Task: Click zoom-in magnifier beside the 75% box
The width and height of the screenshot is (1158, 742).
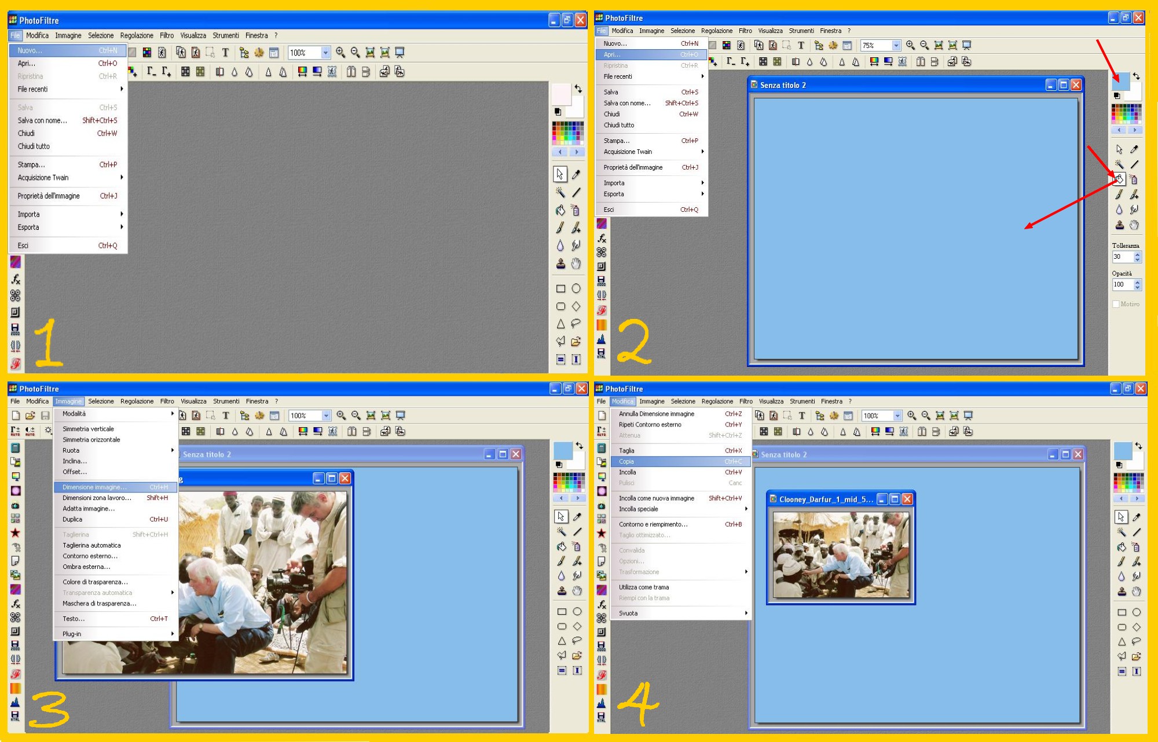Action: tap(910, 45)
